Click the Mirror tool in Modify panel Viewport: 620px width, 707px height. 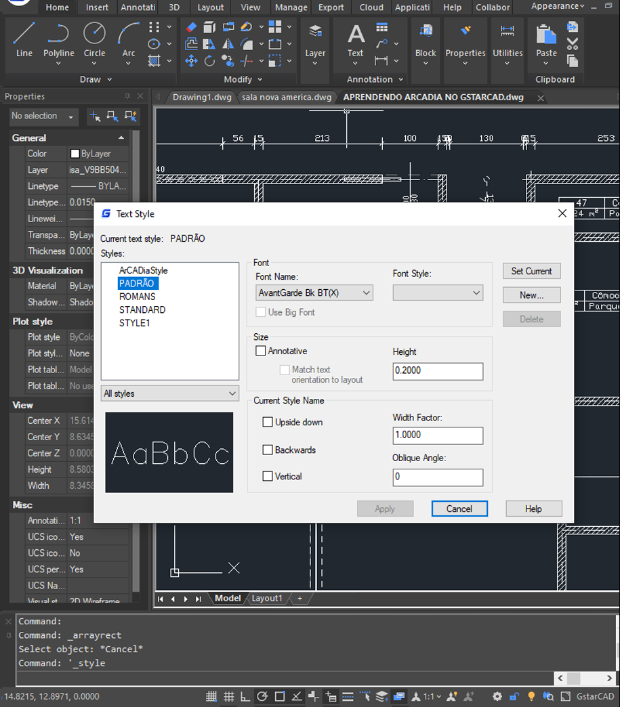[228, 44]
